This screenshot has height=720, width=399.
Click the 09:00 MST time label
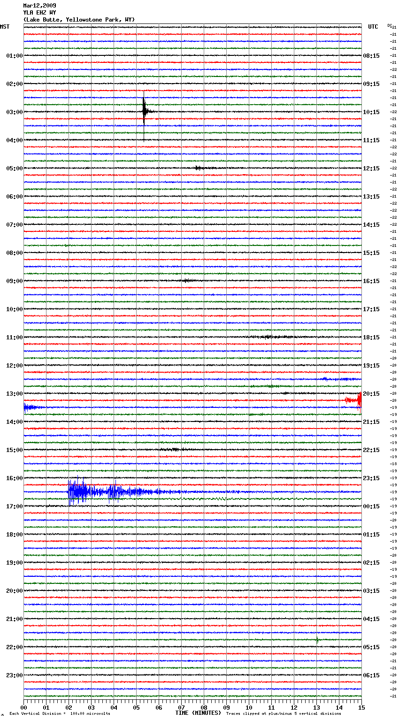click(14, 281)
